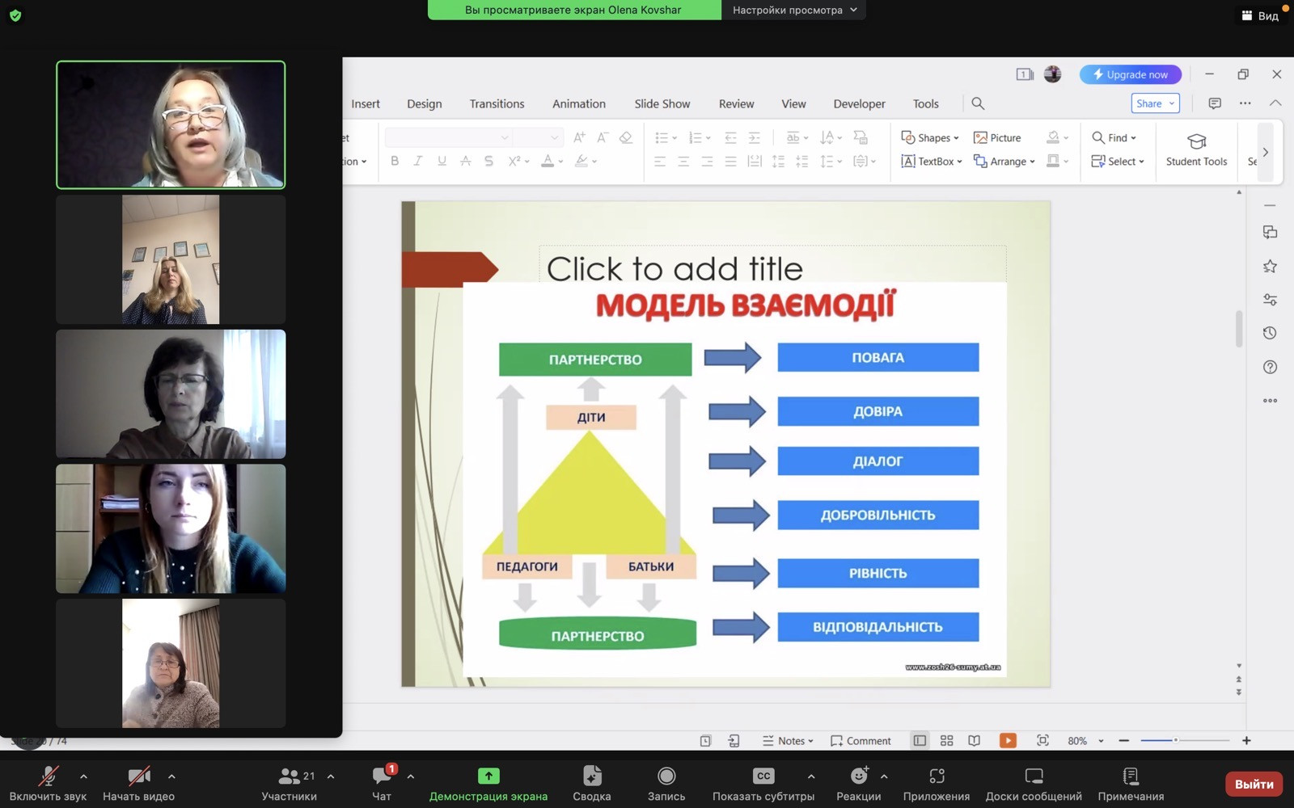Expand the view settings dropdown
The image size is (1294, 808).
point(793,10)
